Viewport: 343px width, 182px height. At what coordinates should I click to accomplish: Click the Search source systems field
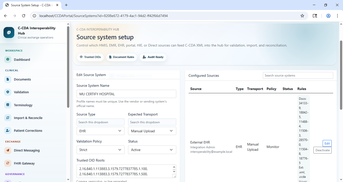click(x=298, y=75)
